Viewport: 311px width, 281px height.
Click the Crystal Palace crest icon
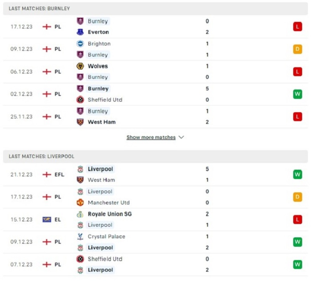click(x=80, y=237)
